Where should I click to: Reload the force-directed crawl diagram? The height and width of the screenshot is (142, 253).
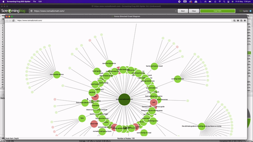[x=13, y=21]
